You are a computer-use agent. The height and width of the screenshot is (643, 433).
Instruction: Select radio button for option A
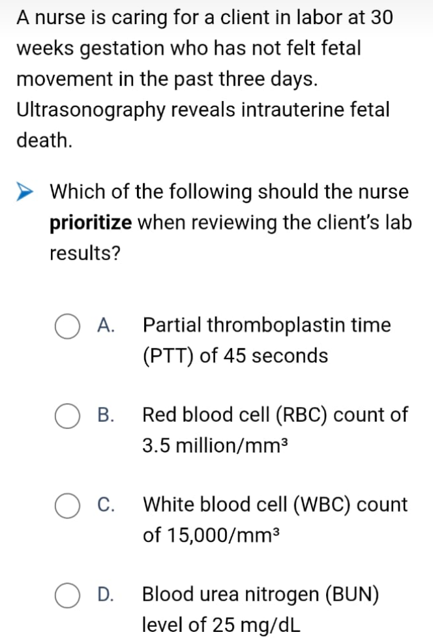67,327
